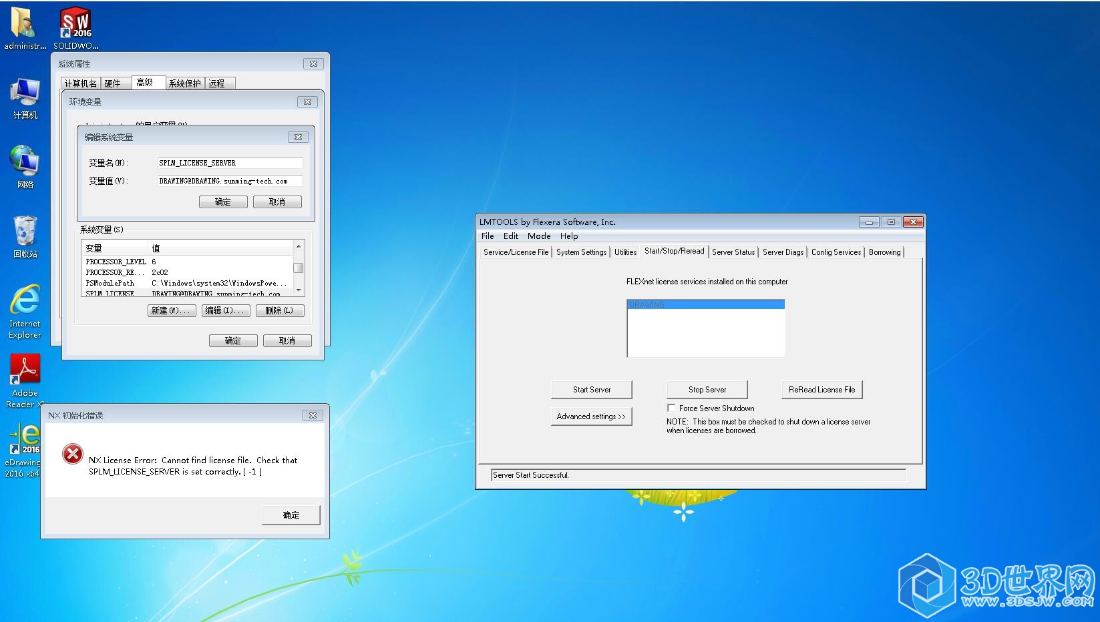The image size is (1100, 622).
Task: Click the 变量值 input field
Action: pyautogui.click(x=230, y=181)
